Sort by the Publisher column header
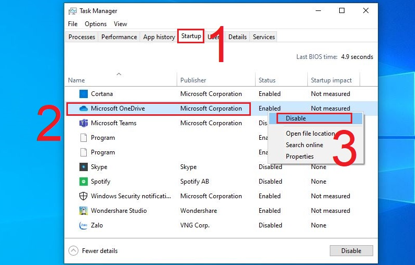415x265 pixels. click(x=193, y=80)
